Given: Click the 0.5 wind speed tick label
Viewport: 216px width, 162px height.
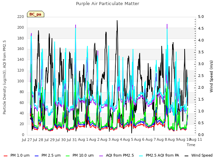Looking at the screenshot, I should [x=201, y=123].
